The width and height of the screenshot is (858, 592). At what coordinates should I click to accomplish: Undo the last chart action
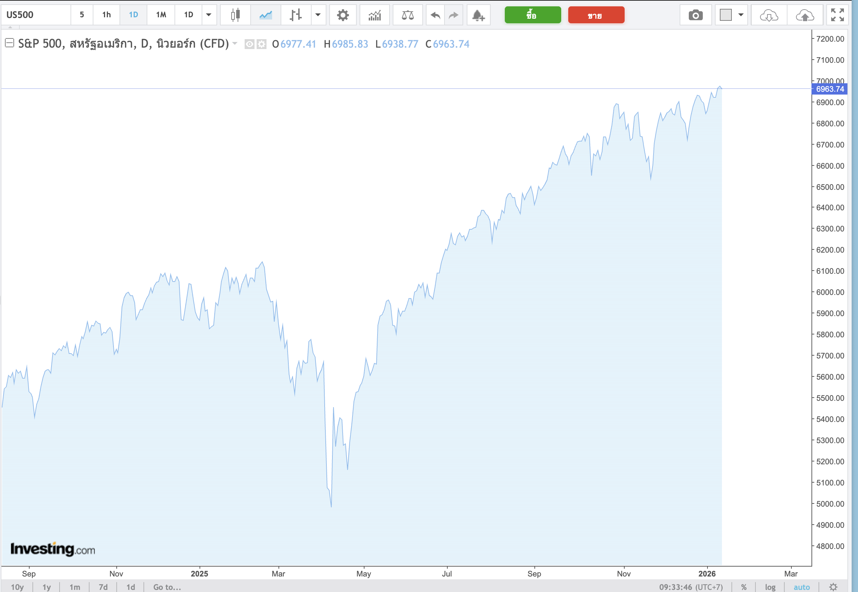click(x=435, y=15)
